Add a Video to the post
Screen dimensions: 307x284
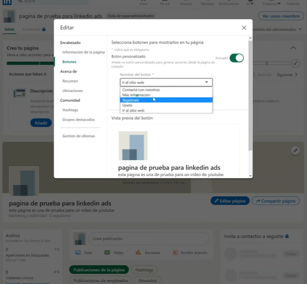(x=114, y=253)
